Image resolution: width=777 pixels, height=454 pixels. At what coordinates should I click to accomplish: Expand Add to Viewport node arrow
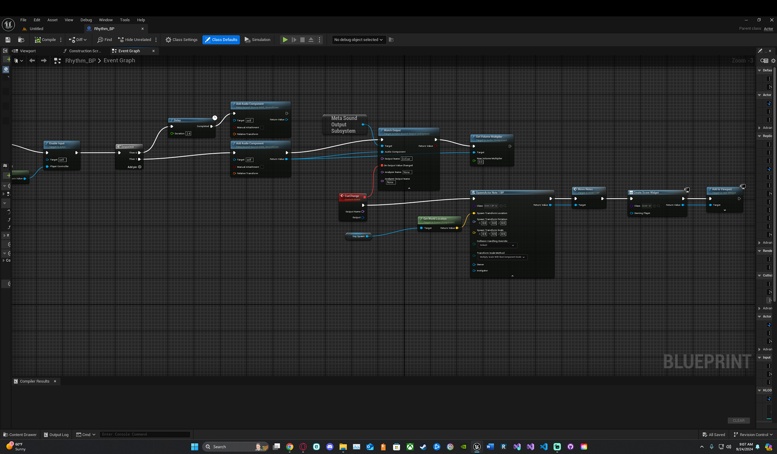(725, 210)
